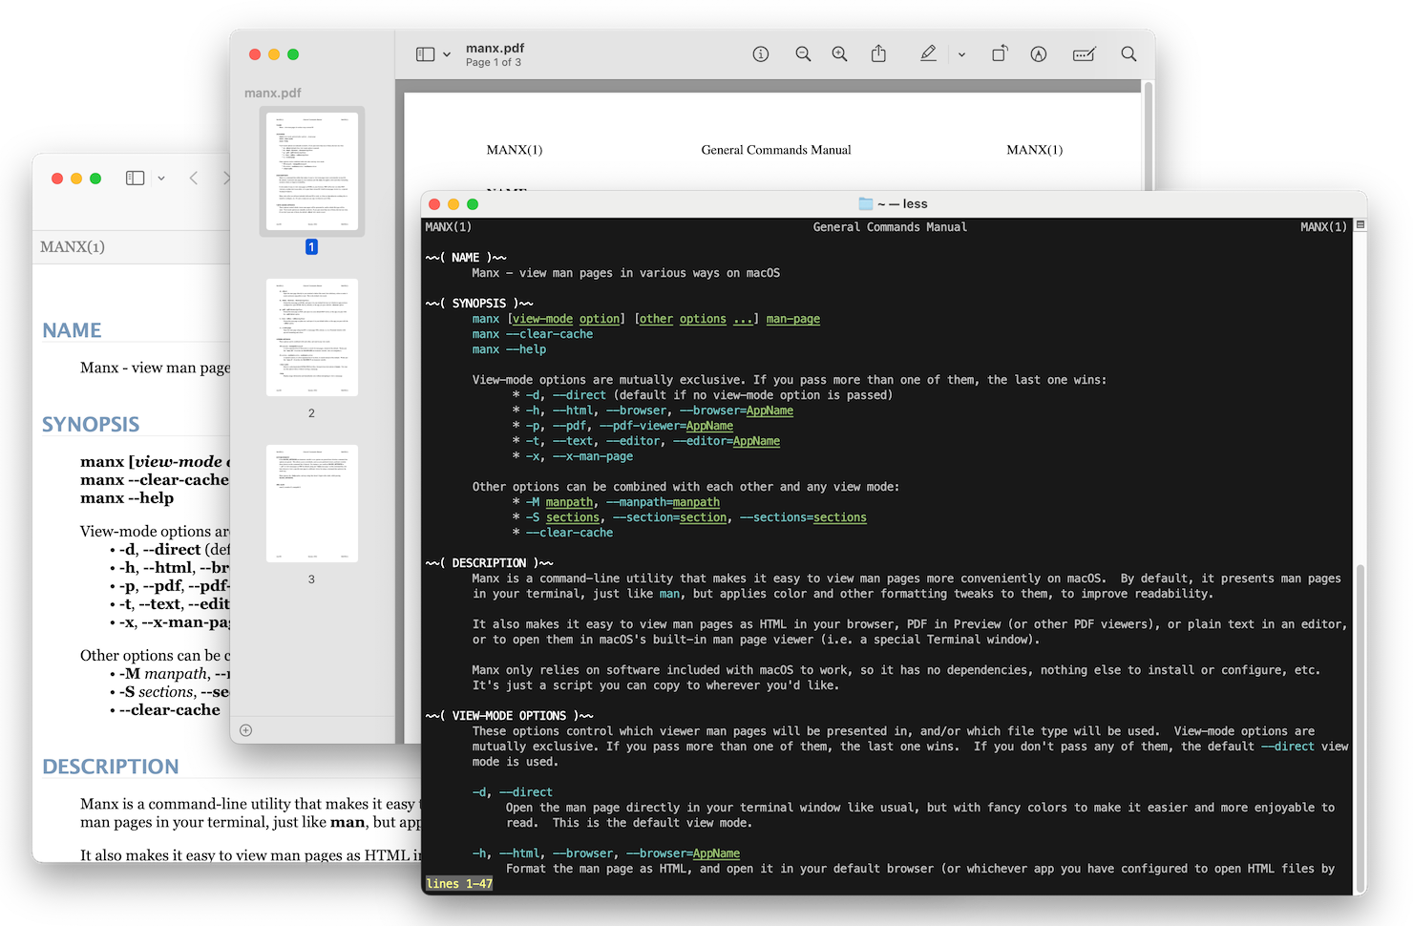Image resolution: width=1413 pixels, height=926 pixels.
Task: Click the manx.pdf title in Preview toolbar
Action: (495, 48)
